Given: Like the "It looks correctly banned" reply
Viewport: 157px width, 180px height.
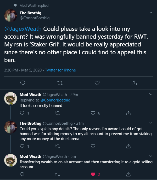Looking at the screenshot, I should click(x=93, y=113).
